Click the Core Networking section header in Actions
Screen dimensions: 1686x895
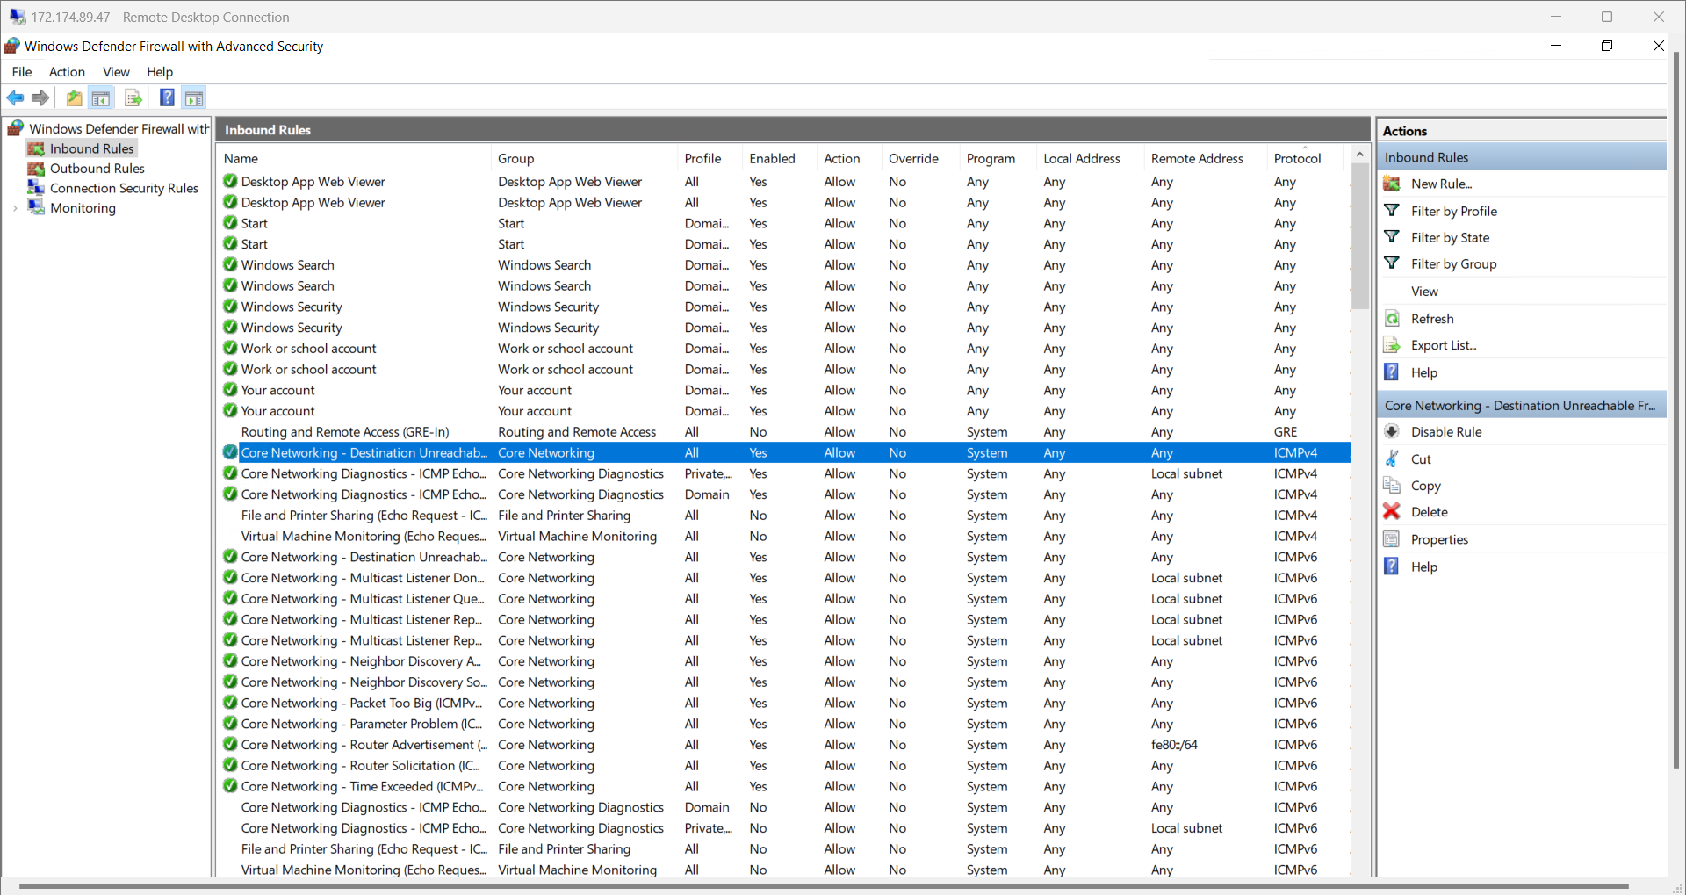[1521, 405]
